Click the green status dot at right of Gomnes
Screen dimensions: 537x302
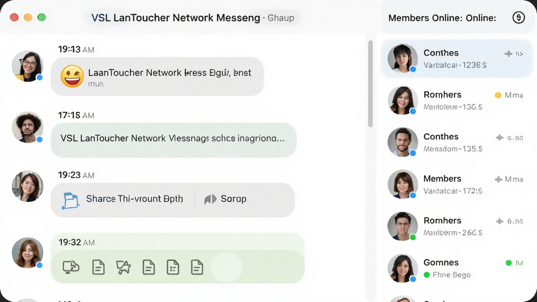click(x=509, y=263)
